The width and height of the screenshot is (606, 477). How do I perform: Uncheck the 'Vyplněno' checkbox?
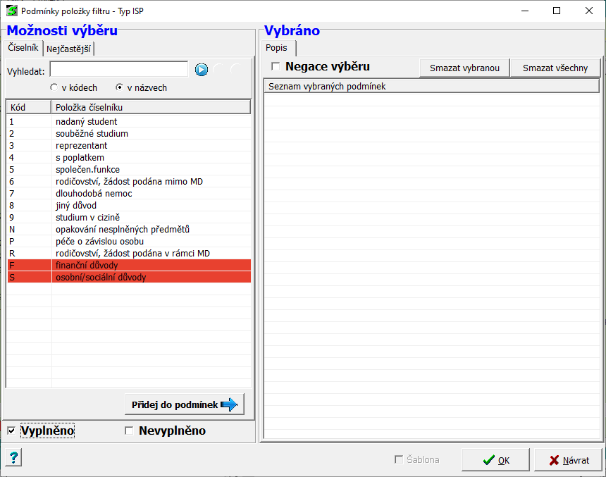(11, 430)
